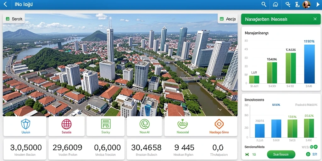Click the blue 62 value beside refresh icon

(314, 154)
